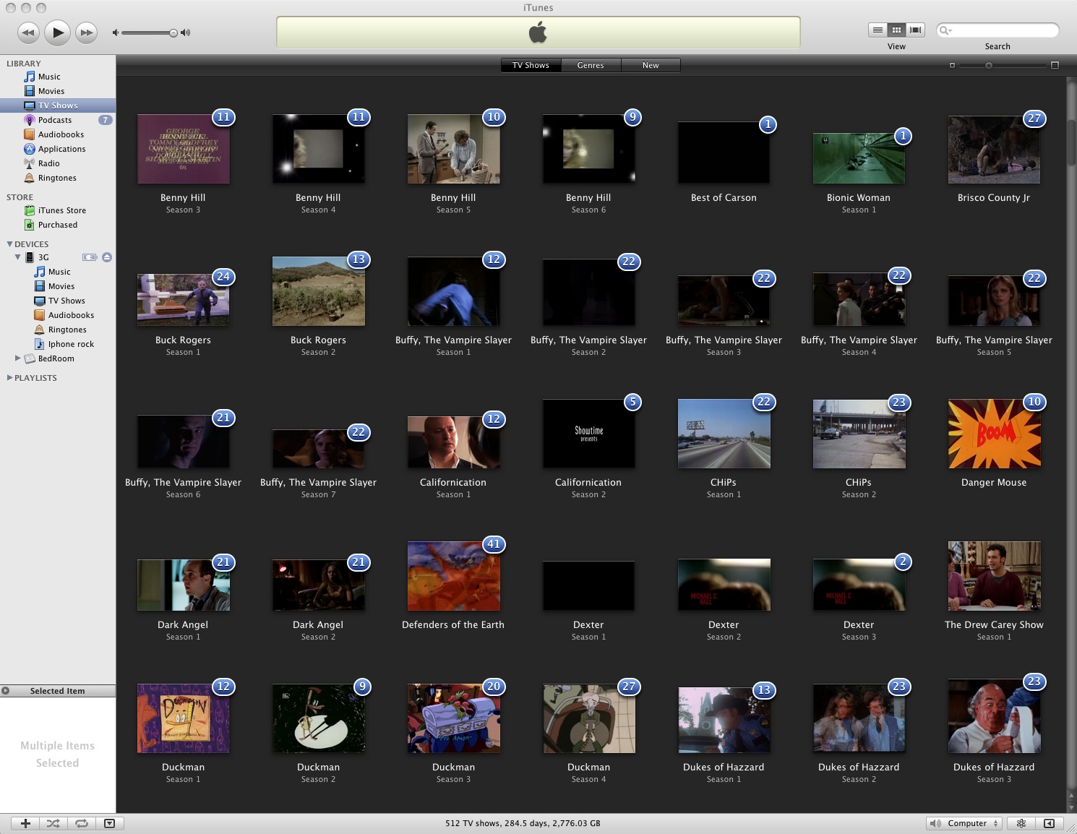This screenshot has width=1077, height=834.
Task: Select the TV Shows grouping tab
Action: pyautogui.click(x=531, y=65)
